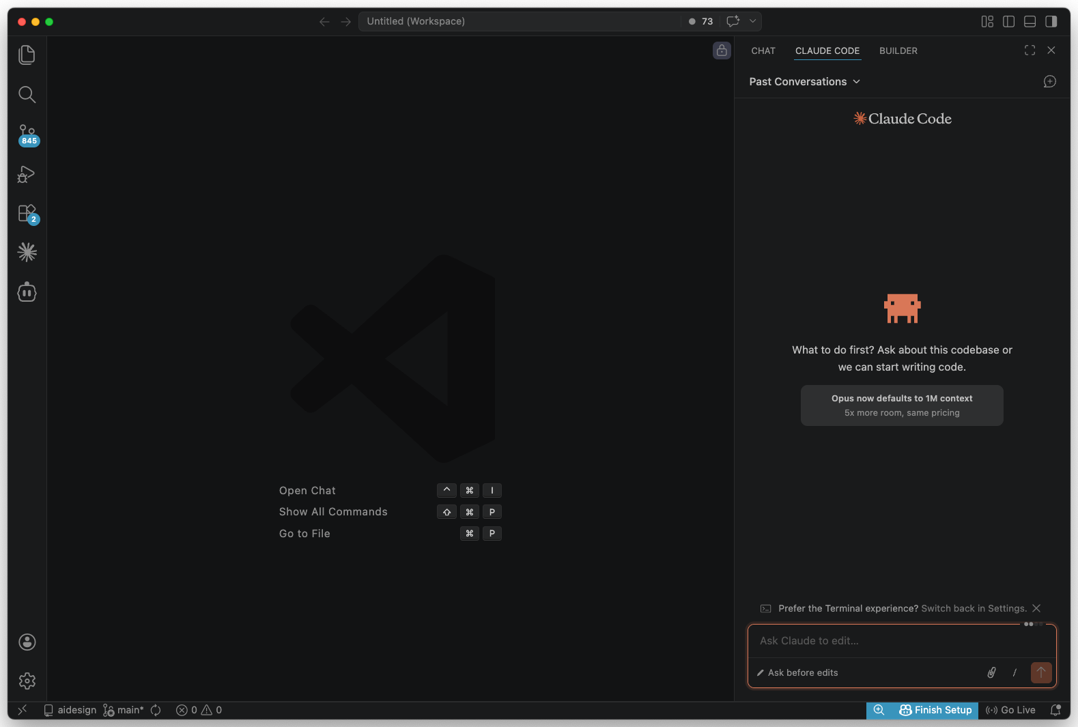Click the zoom magnifier status bar icon
The height and width of the screenshot is (727, 1078).
(x=879, y=710)
